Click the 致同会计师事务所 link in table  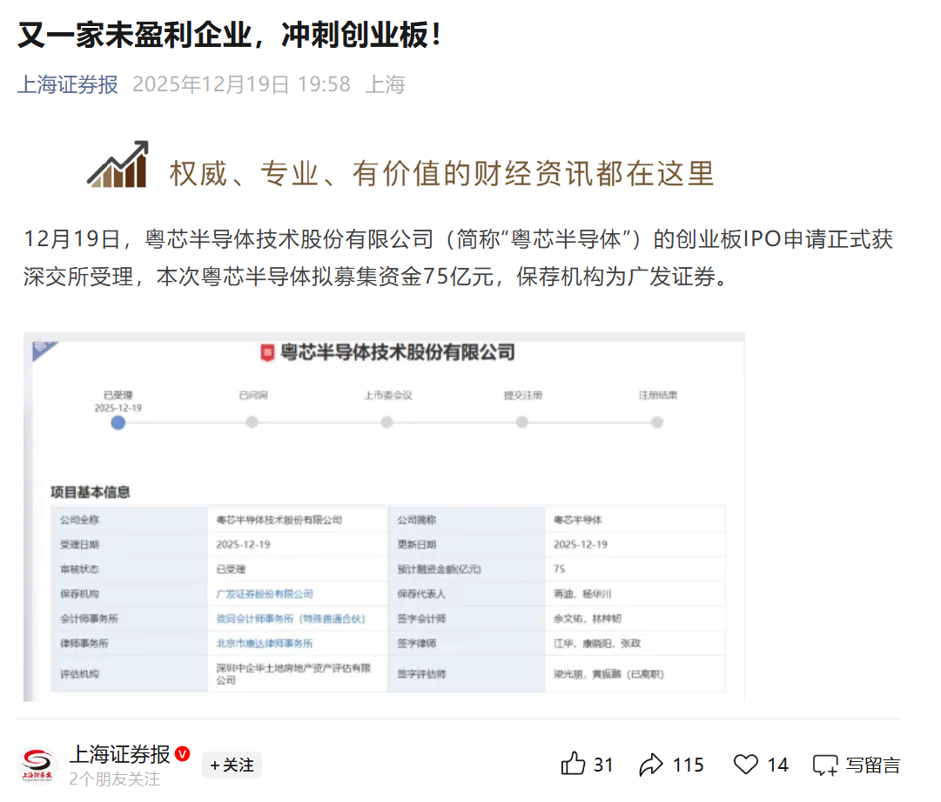coord(291,618)
